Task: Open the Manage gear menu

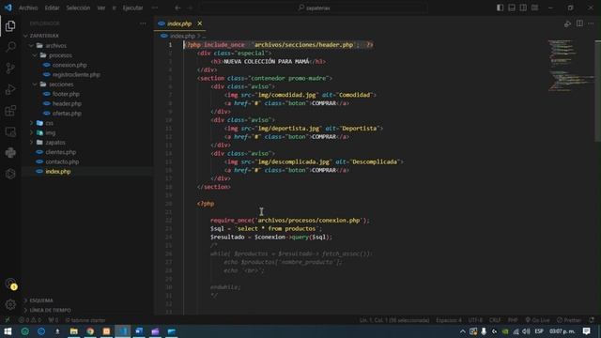Action: [10, 305]
